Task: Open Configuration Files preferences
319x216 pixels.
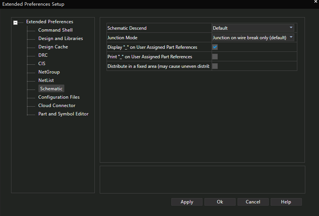Action: click(x=59, y=97)
